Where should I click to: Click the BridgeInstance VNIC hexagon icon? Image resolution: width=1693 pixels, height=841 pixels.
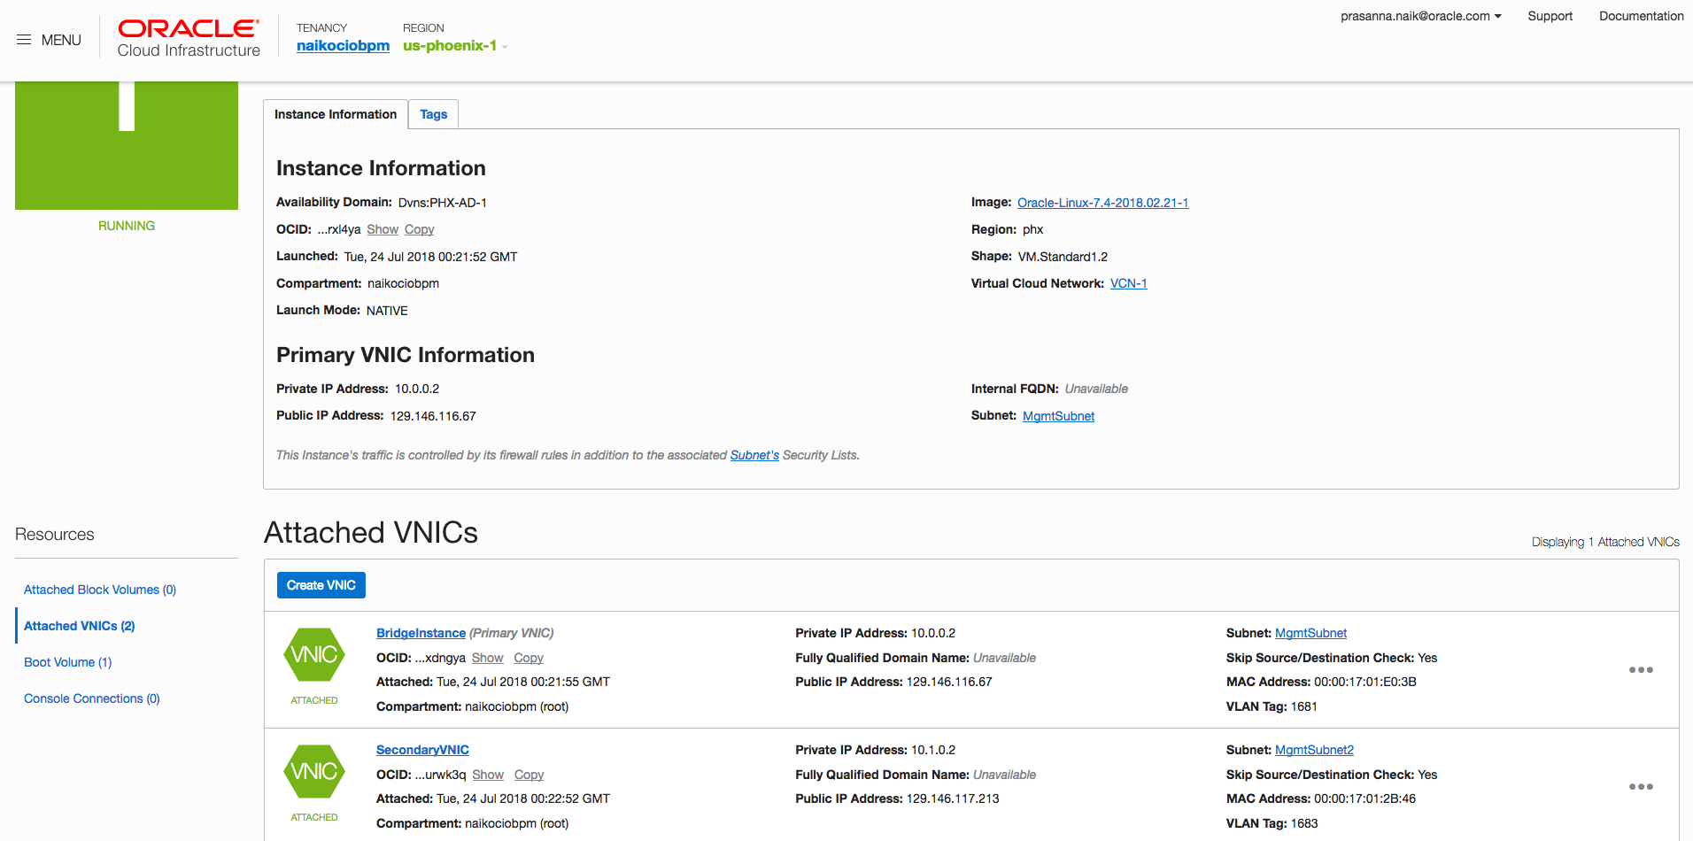(x=314, y=655)
